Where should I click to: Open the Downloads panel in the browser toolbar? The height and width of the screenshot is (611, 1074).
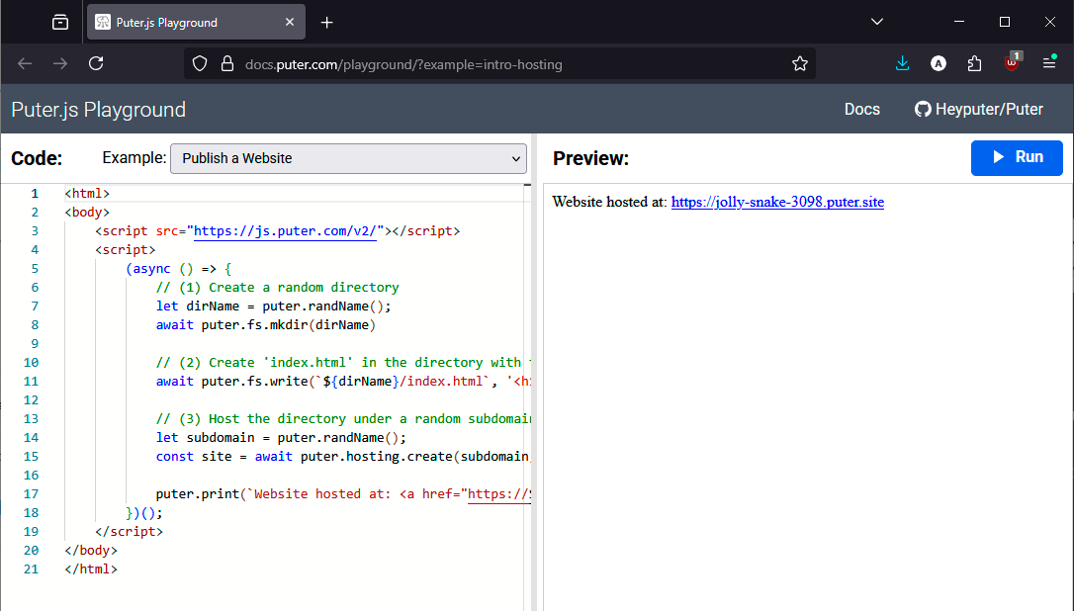[902, 62]
